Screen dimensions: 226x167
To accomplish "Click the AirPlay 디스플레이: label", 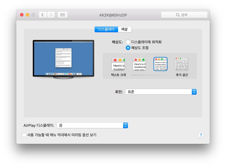I will [39, 125].
